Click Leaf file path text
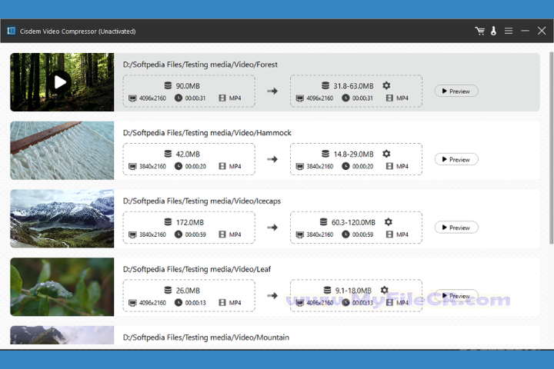Image resolution: width=554 pixels, height=369 pixels. click(x=197, y=269)
